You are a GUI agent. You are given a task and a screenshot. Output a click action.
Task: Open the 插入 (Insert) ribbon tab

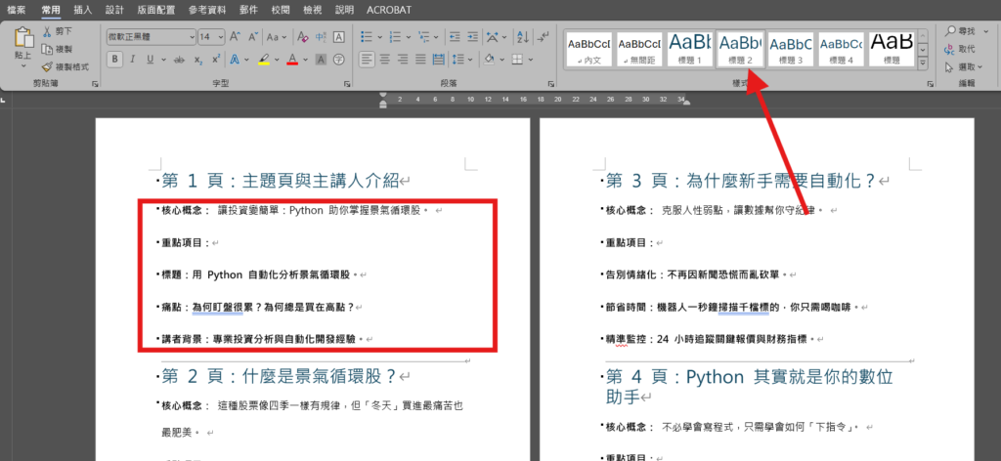click(83, 9)
